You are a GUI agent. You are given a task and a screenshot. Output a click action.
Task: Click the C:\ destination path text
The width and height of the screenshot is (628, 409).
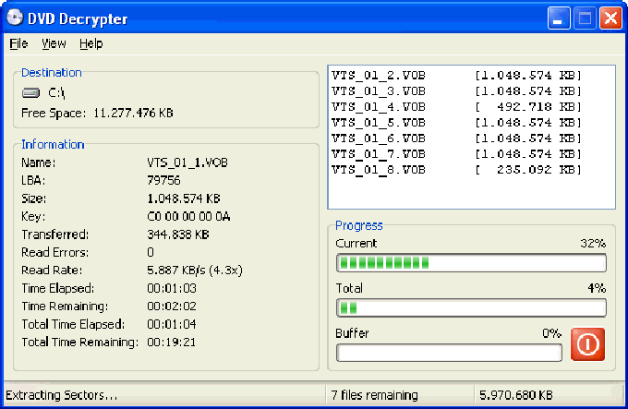tap(56, 93)
